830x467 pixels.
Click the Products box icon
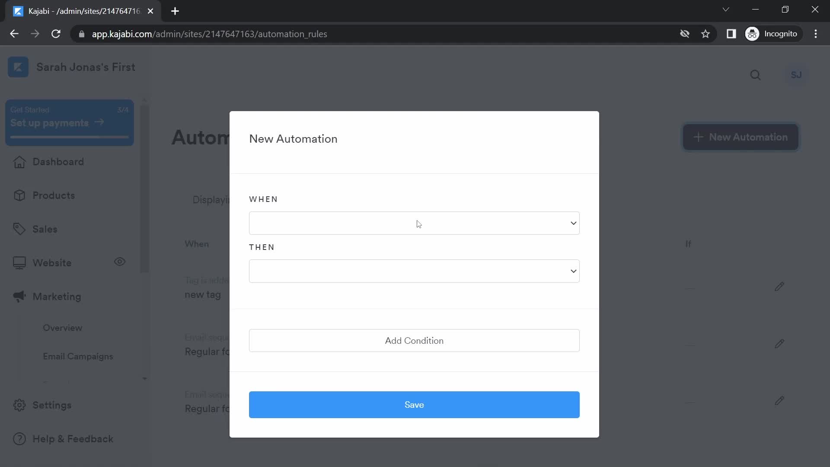(x=19, y=195)
